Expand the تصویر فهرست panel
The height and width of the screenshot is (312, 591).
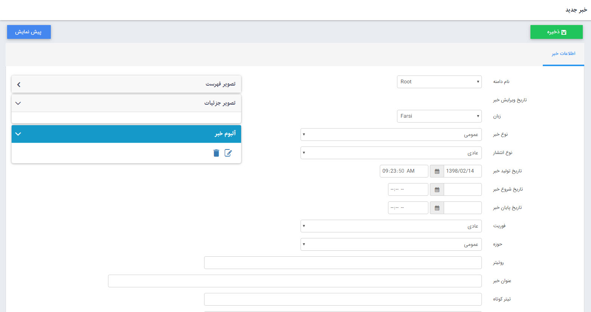126,84
